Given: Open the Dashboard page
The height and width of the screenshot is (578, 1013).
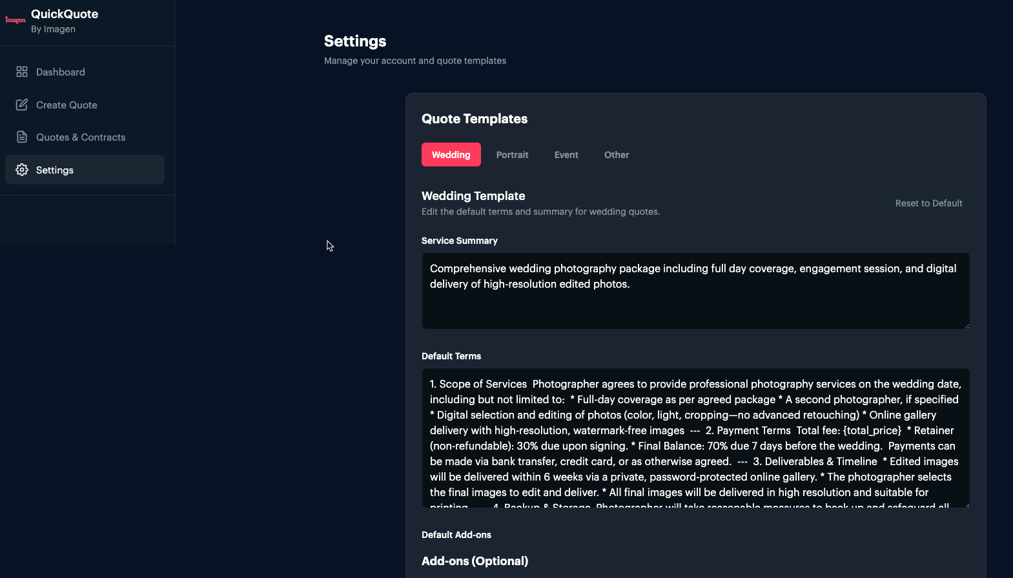Looking at the screenshot, I should 85,72.
